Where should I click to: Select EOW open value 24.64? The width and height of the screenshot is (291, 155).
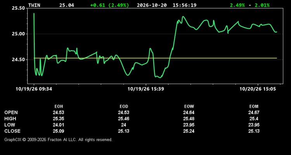(x=189, y=112)
